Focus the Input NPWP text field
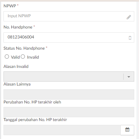The height and width of the screenshot is (139, 139). point(69,16)
